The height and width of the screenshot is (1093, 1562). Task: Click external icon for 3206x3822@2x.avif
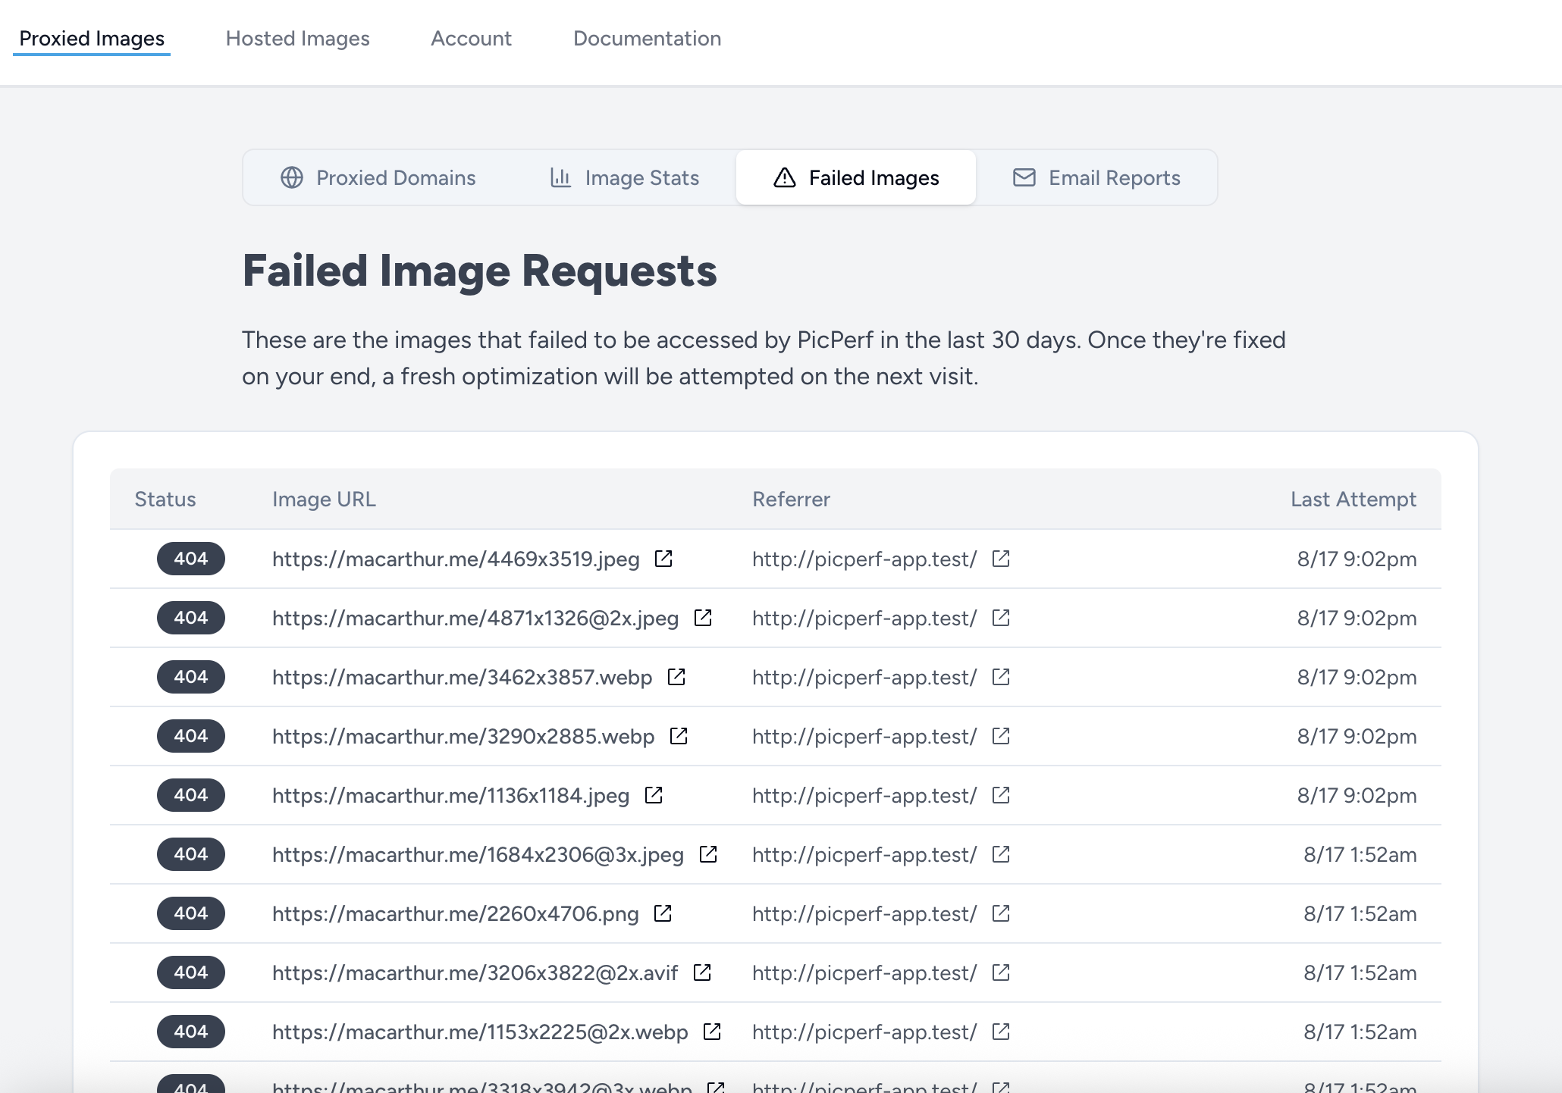click(x=702, y=972)
